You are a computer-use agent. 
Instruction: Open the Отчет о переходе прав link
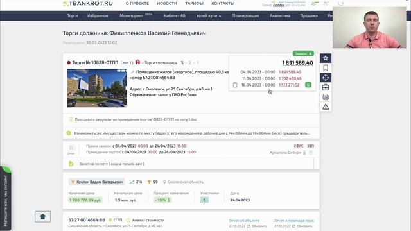[294, 221]
